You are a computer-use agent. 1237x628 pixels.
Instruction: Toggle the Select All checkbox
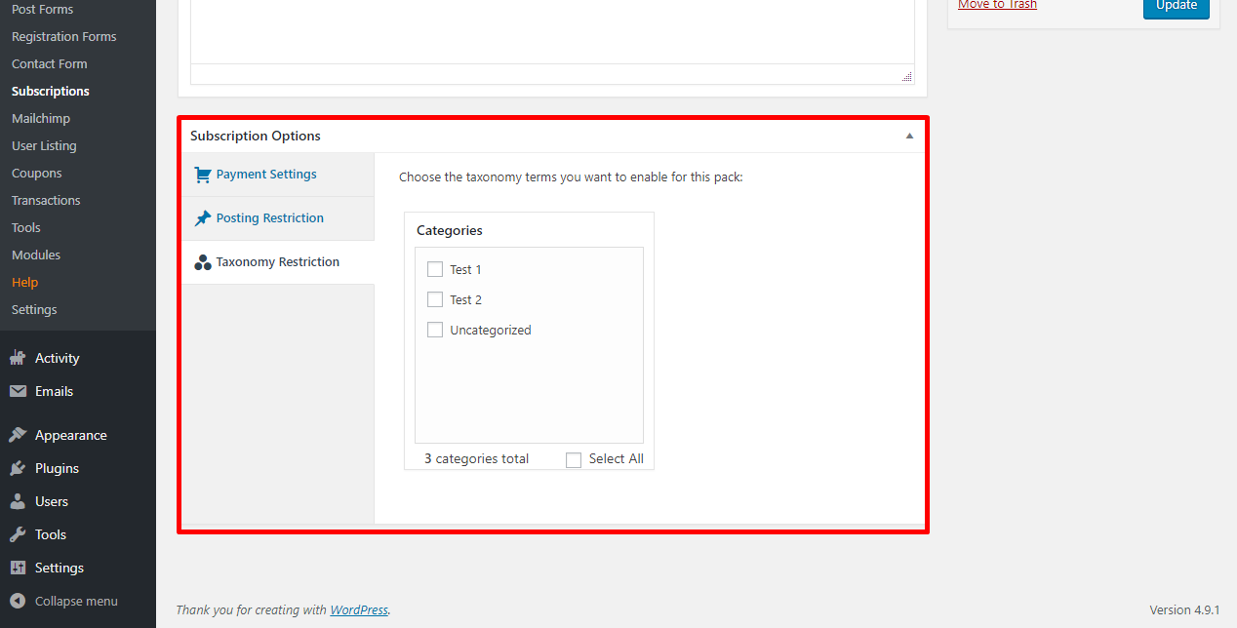[x=574, y=459]
